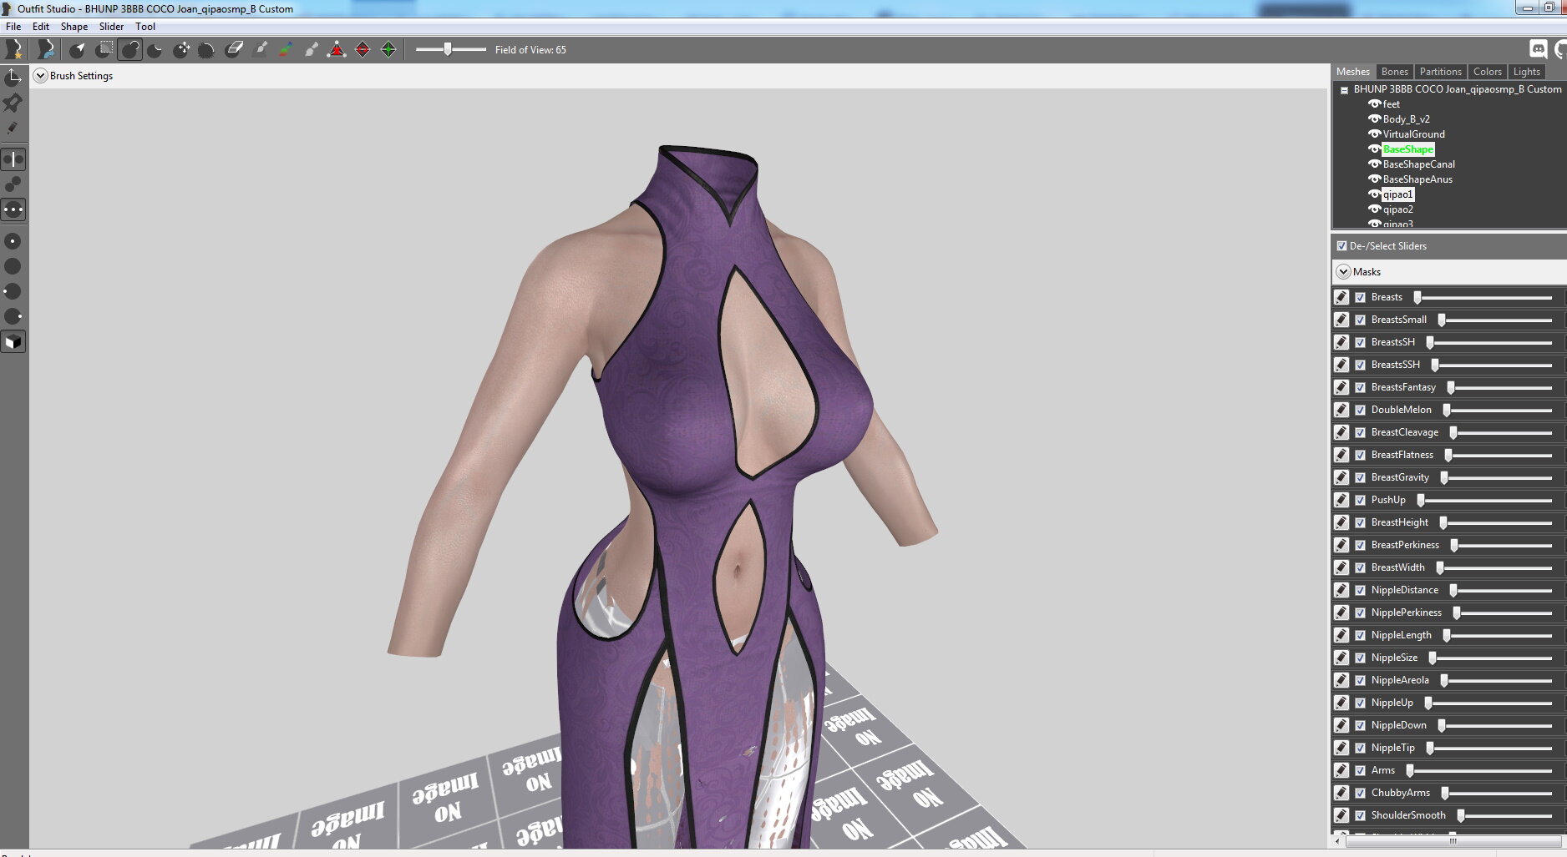
Task: Switch to the Partitions tab
Action: click(1440, 72)
